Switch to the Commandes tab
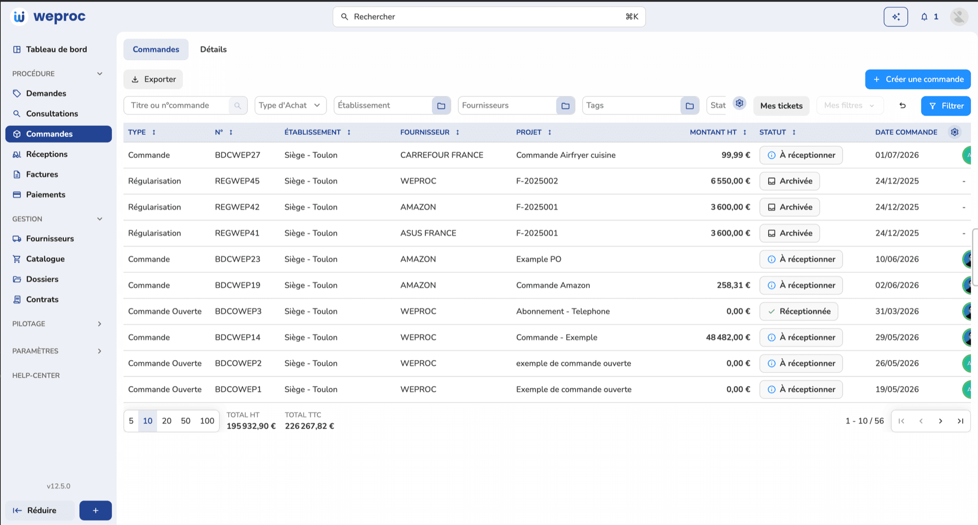978x525 pixels. (x=156, y=49)
